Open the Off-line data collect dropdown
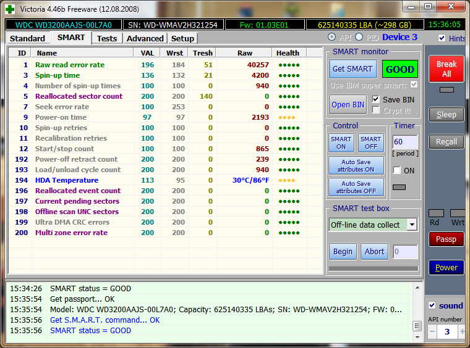This screenshot has width=470, height=348. coord(412,225)
